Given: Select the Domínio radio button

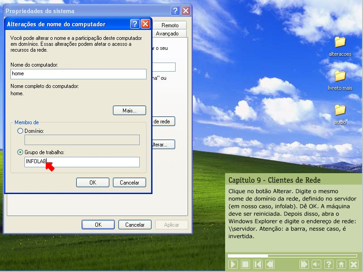Looking at the screenshot, I should coord(20,131).
